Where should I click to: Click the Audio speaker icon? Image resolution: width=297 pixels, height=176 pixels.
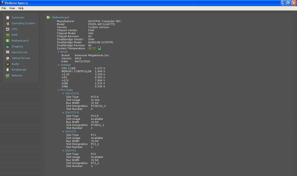tap(8, 64)
